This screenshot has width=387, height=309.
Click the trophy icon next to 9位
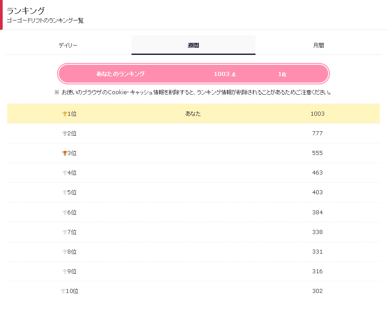tap(65, 271)
